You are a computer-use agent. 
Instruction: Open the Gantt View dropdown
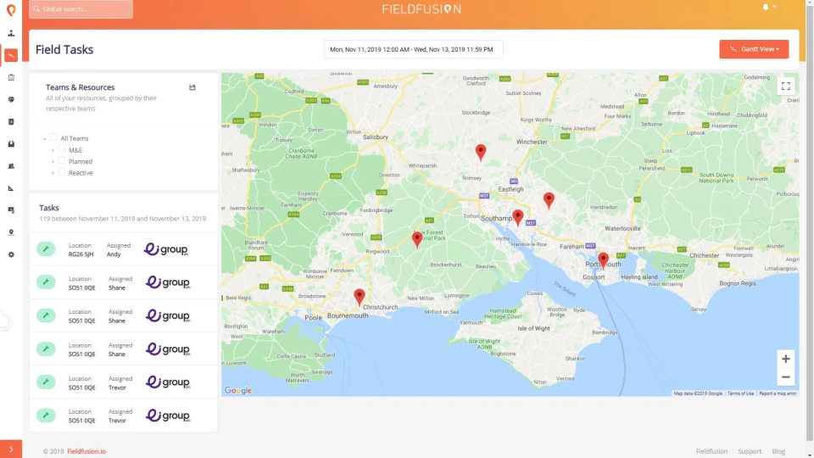click(754, 49)
